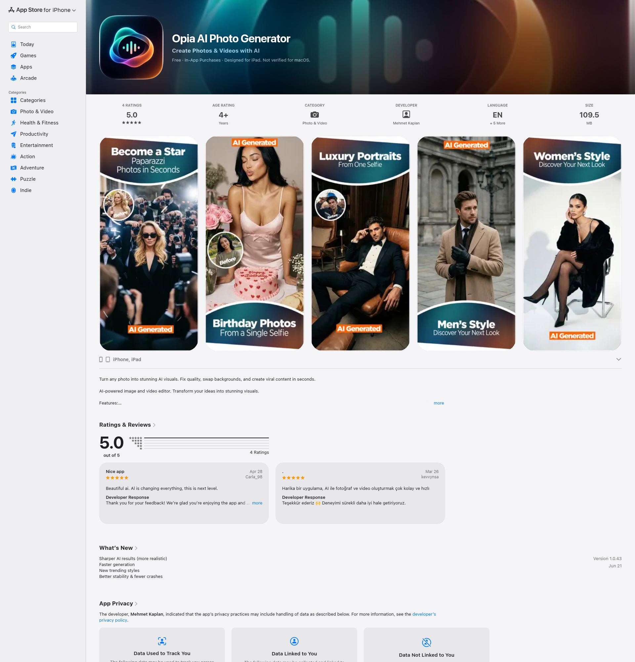Open the Nice app review by Carla_98
This screenshot has height=662, width=635.
(184, 493)
